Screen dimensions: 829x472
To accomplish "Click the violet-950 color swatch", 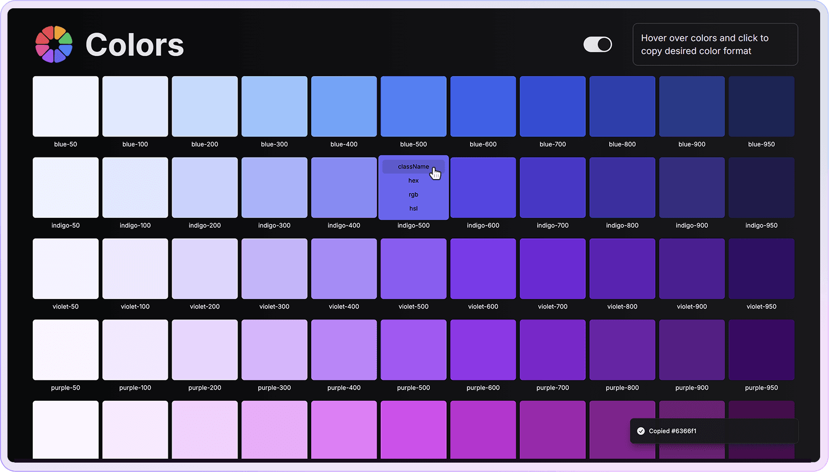I will (x=761, y=269).
